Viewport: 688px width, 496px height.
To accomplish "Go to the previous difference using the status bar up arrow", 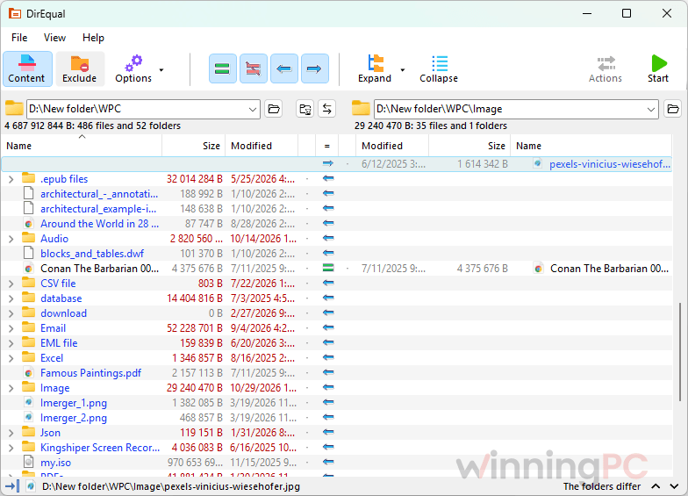I will [x=656, y=486].
